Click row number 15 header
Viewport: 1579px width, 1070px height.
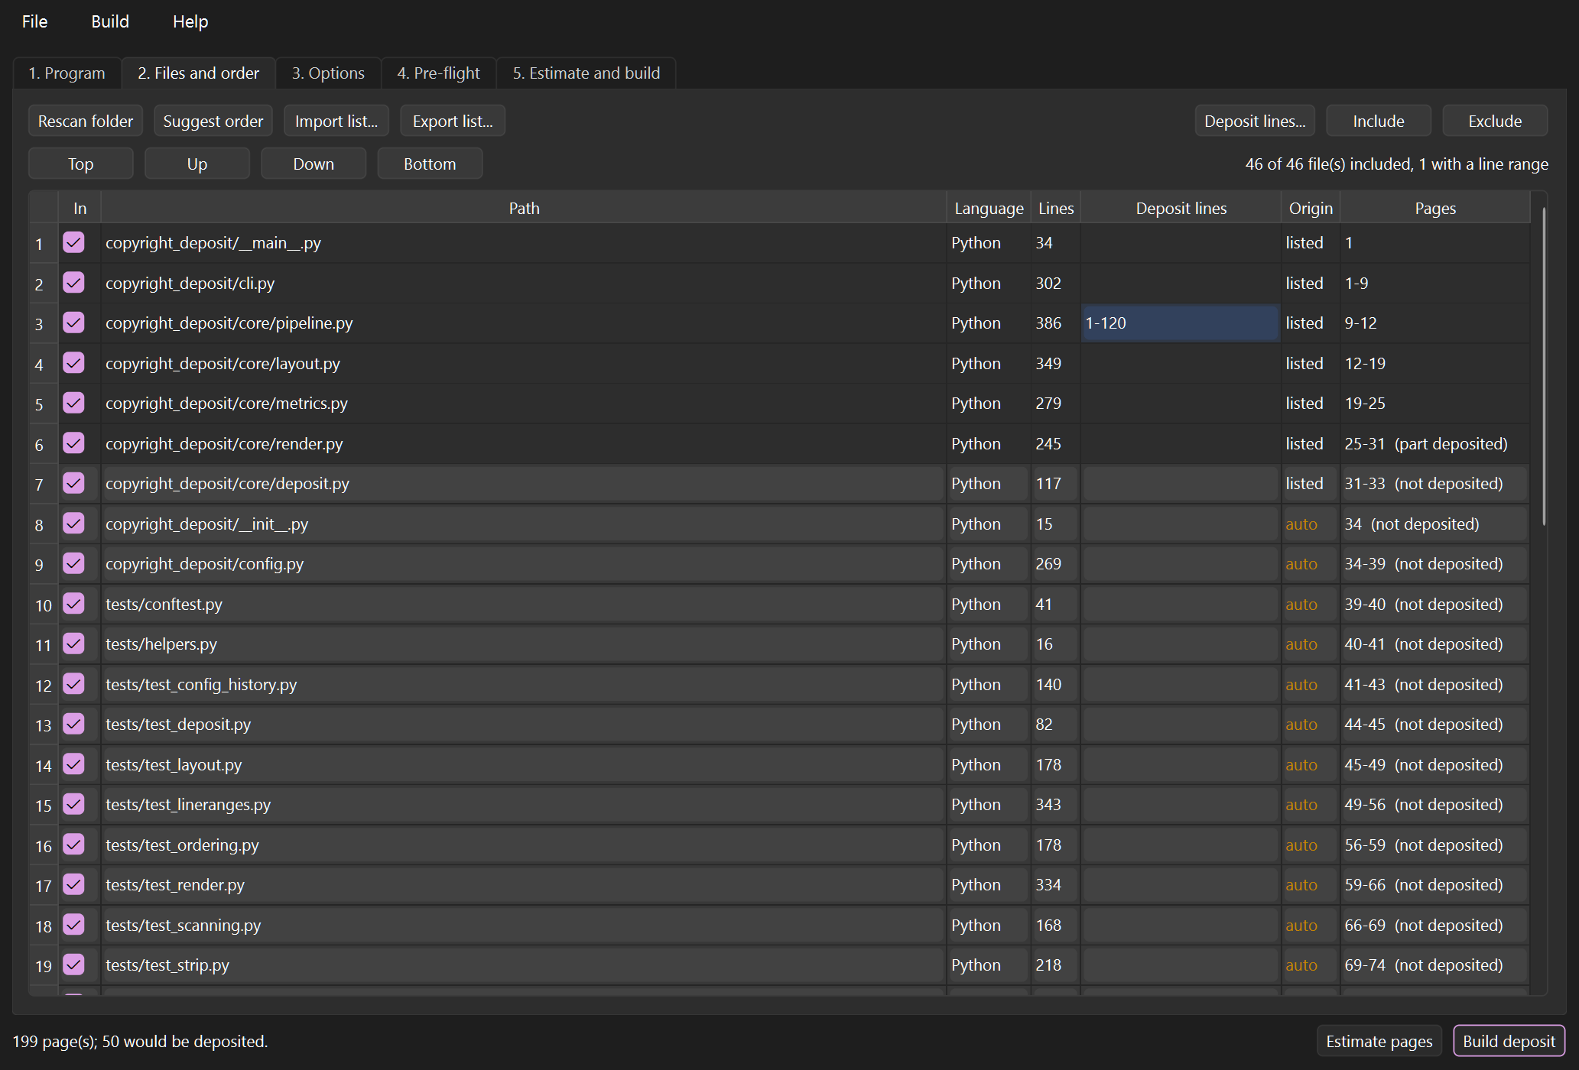[x=44, y=805]
